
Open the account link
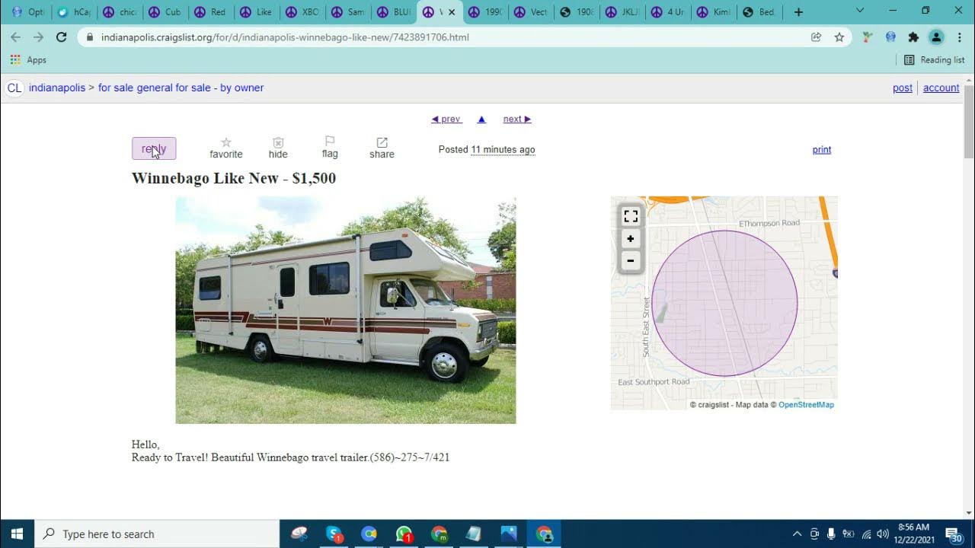[941, 88]
